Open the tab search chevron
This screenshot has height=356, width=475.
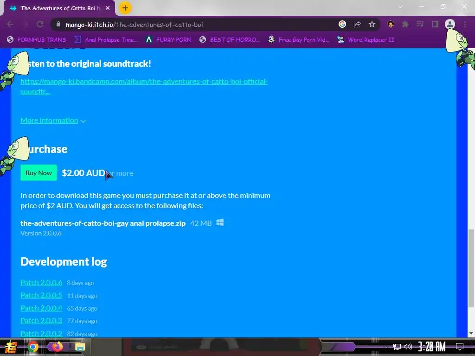point(400,6)
